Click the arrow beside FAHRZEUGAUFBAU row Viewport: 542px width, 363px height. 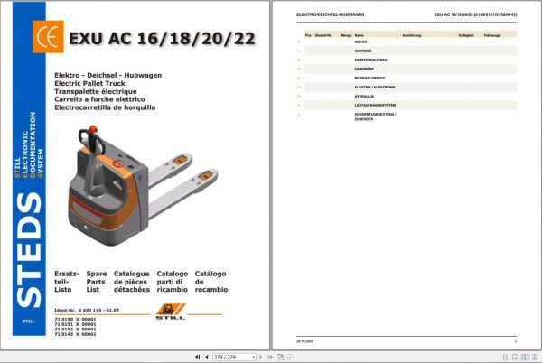pos(299,60)
